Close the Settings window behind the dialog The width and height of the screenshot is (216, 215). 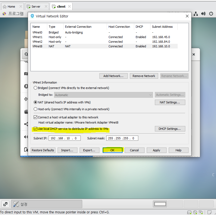[x=194, y=54]
